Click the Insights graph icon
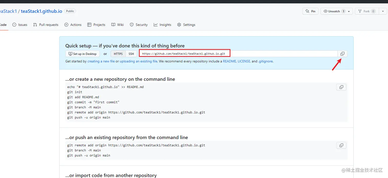 click(156, 25)
